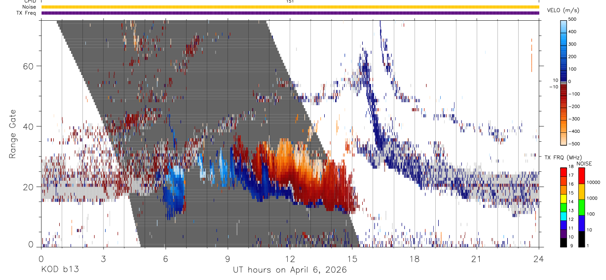This screenshot has width=606, height=280.
Task: Click the 9 label on TX FRQ scale
Action: [571, 245]
